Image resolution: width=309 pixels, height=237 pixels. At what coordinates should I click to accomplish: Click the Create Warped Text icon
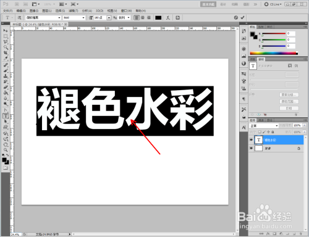click(168, 18)
